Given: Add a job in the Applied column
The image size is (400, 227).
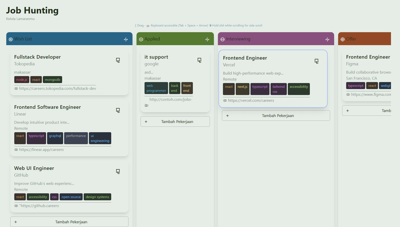Looking at the screenshot, I should point(175,121).
